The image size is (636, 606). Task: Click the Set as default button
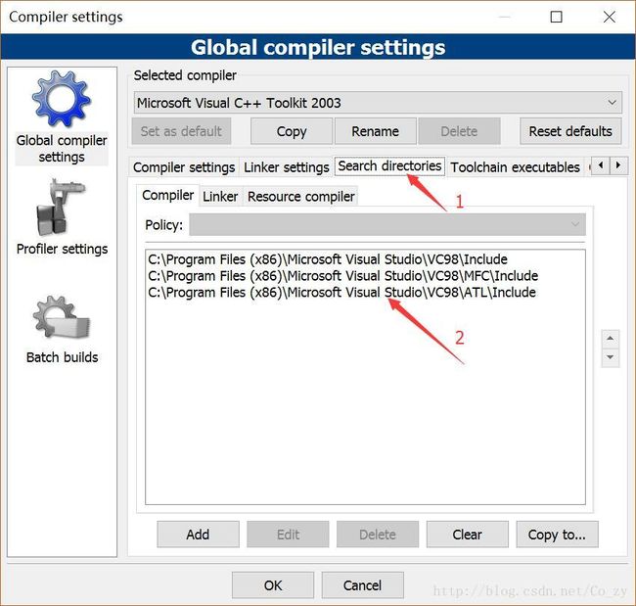[x=181, y=131]
